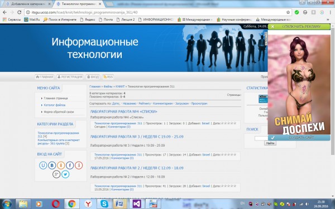
Task: Sort materials by Дате
Action: [116, 104]
